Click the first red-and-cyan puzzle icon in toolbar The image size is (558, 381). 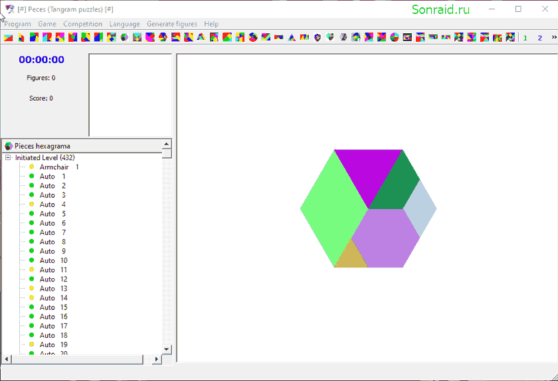[x=8, y=37]
